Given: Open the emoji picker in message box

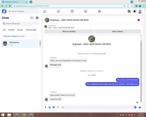Looking at the screenshot, I should pos(135,107).
